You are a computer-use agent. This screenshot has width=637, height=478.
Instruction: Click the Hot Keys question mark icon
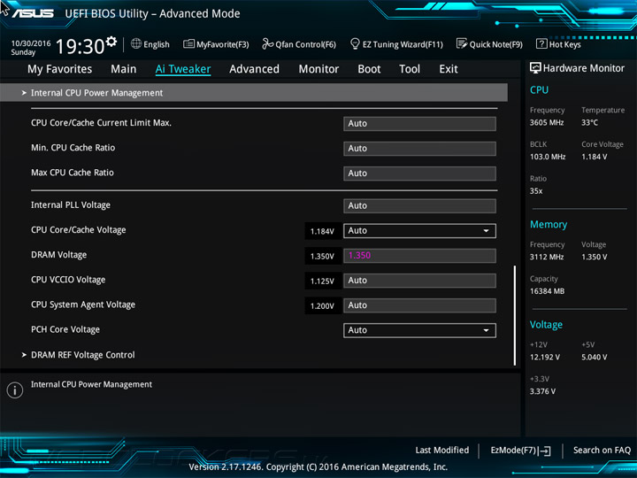coord(541,43)
